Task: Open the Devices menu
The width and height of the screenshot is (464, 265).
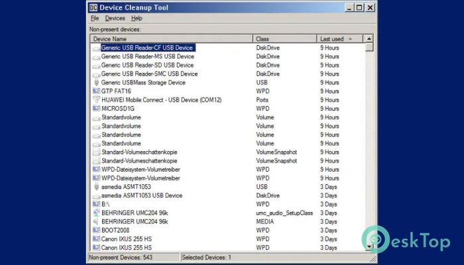Action: [115, 19]
